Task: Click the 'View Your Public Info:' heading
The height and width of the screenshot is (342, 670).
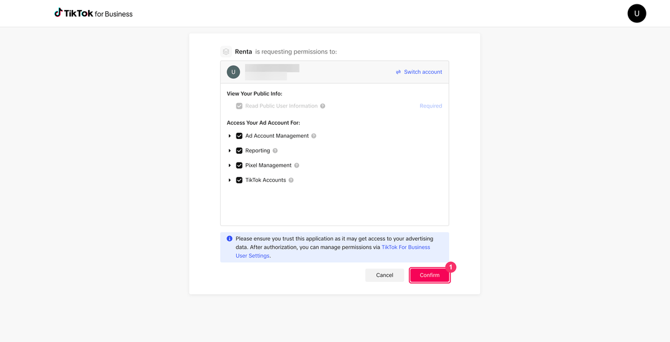Action: pyautogui.click(x=255, y=93)
